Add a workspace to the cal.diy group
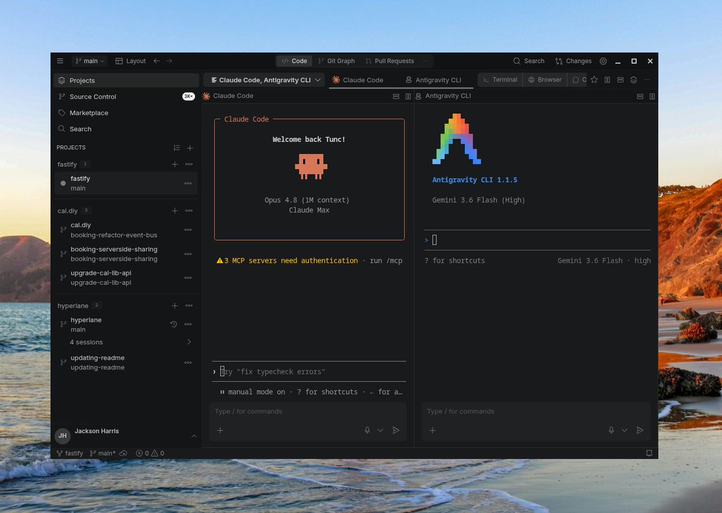 [x=174, y=210]
